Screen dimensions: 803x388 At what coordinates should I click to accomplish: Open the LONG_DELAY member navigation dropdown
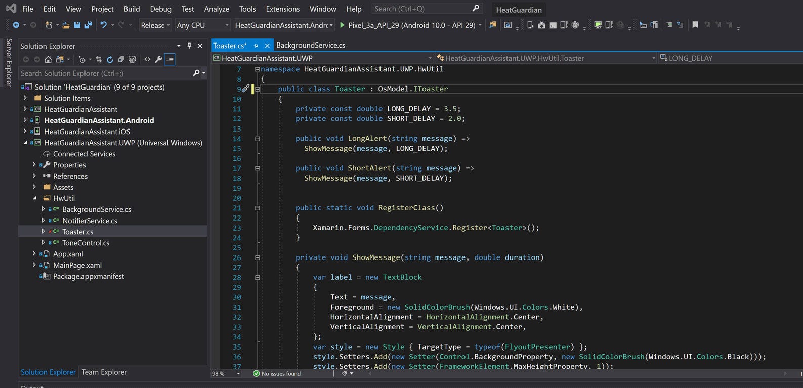pos(731,58)
